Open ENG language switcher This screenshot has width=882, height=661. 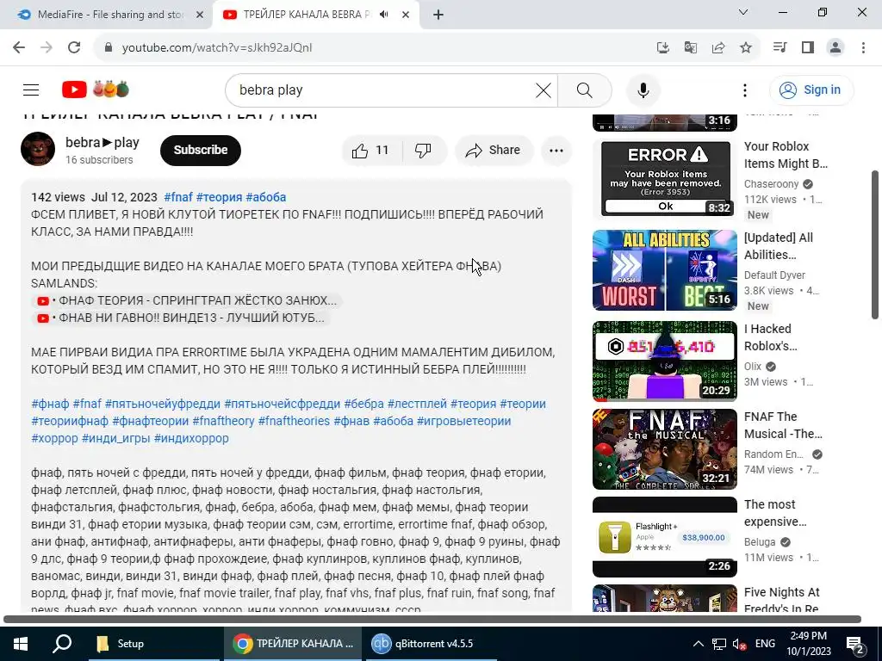[x=765, y=644]
